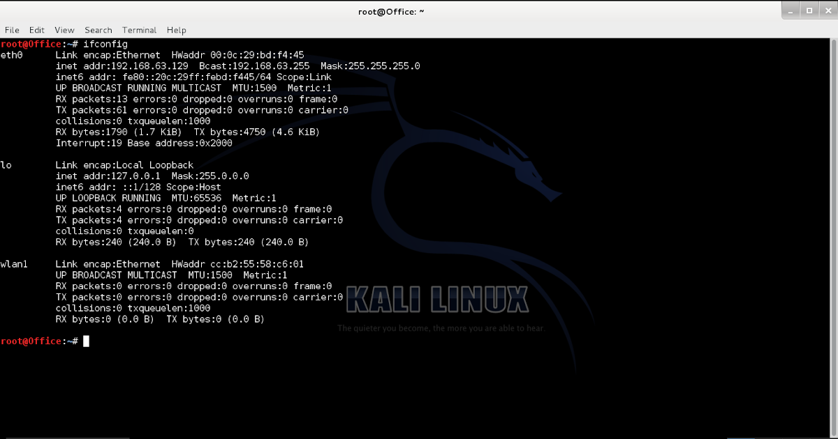Click the eth0 interface name
The height and width of the screenshot is (439, 838).
12,55
